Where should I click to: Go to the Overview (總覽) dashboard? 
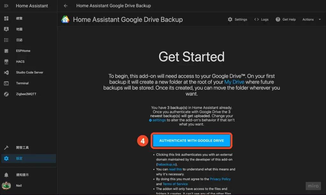coord(19,18)
